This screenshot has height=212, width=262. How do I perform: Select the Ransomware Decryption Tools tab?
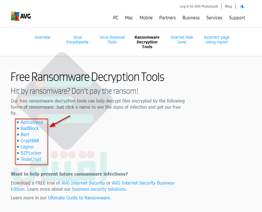pos(147,42)
